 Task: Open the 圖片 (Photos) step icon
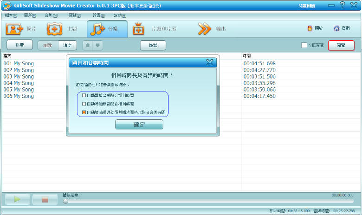[x=14, y=29]
